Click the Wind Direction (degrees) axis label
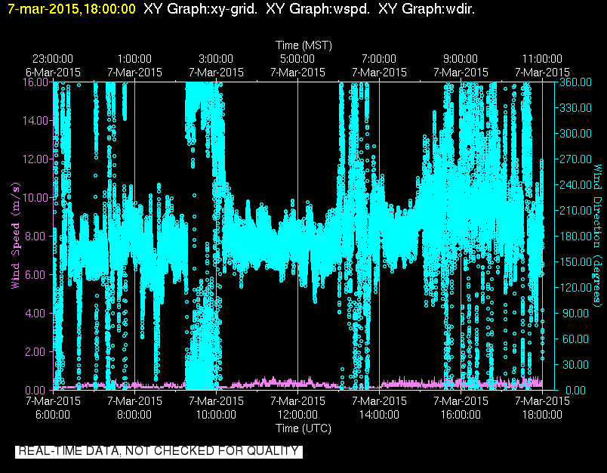 (x=598, y=236)
